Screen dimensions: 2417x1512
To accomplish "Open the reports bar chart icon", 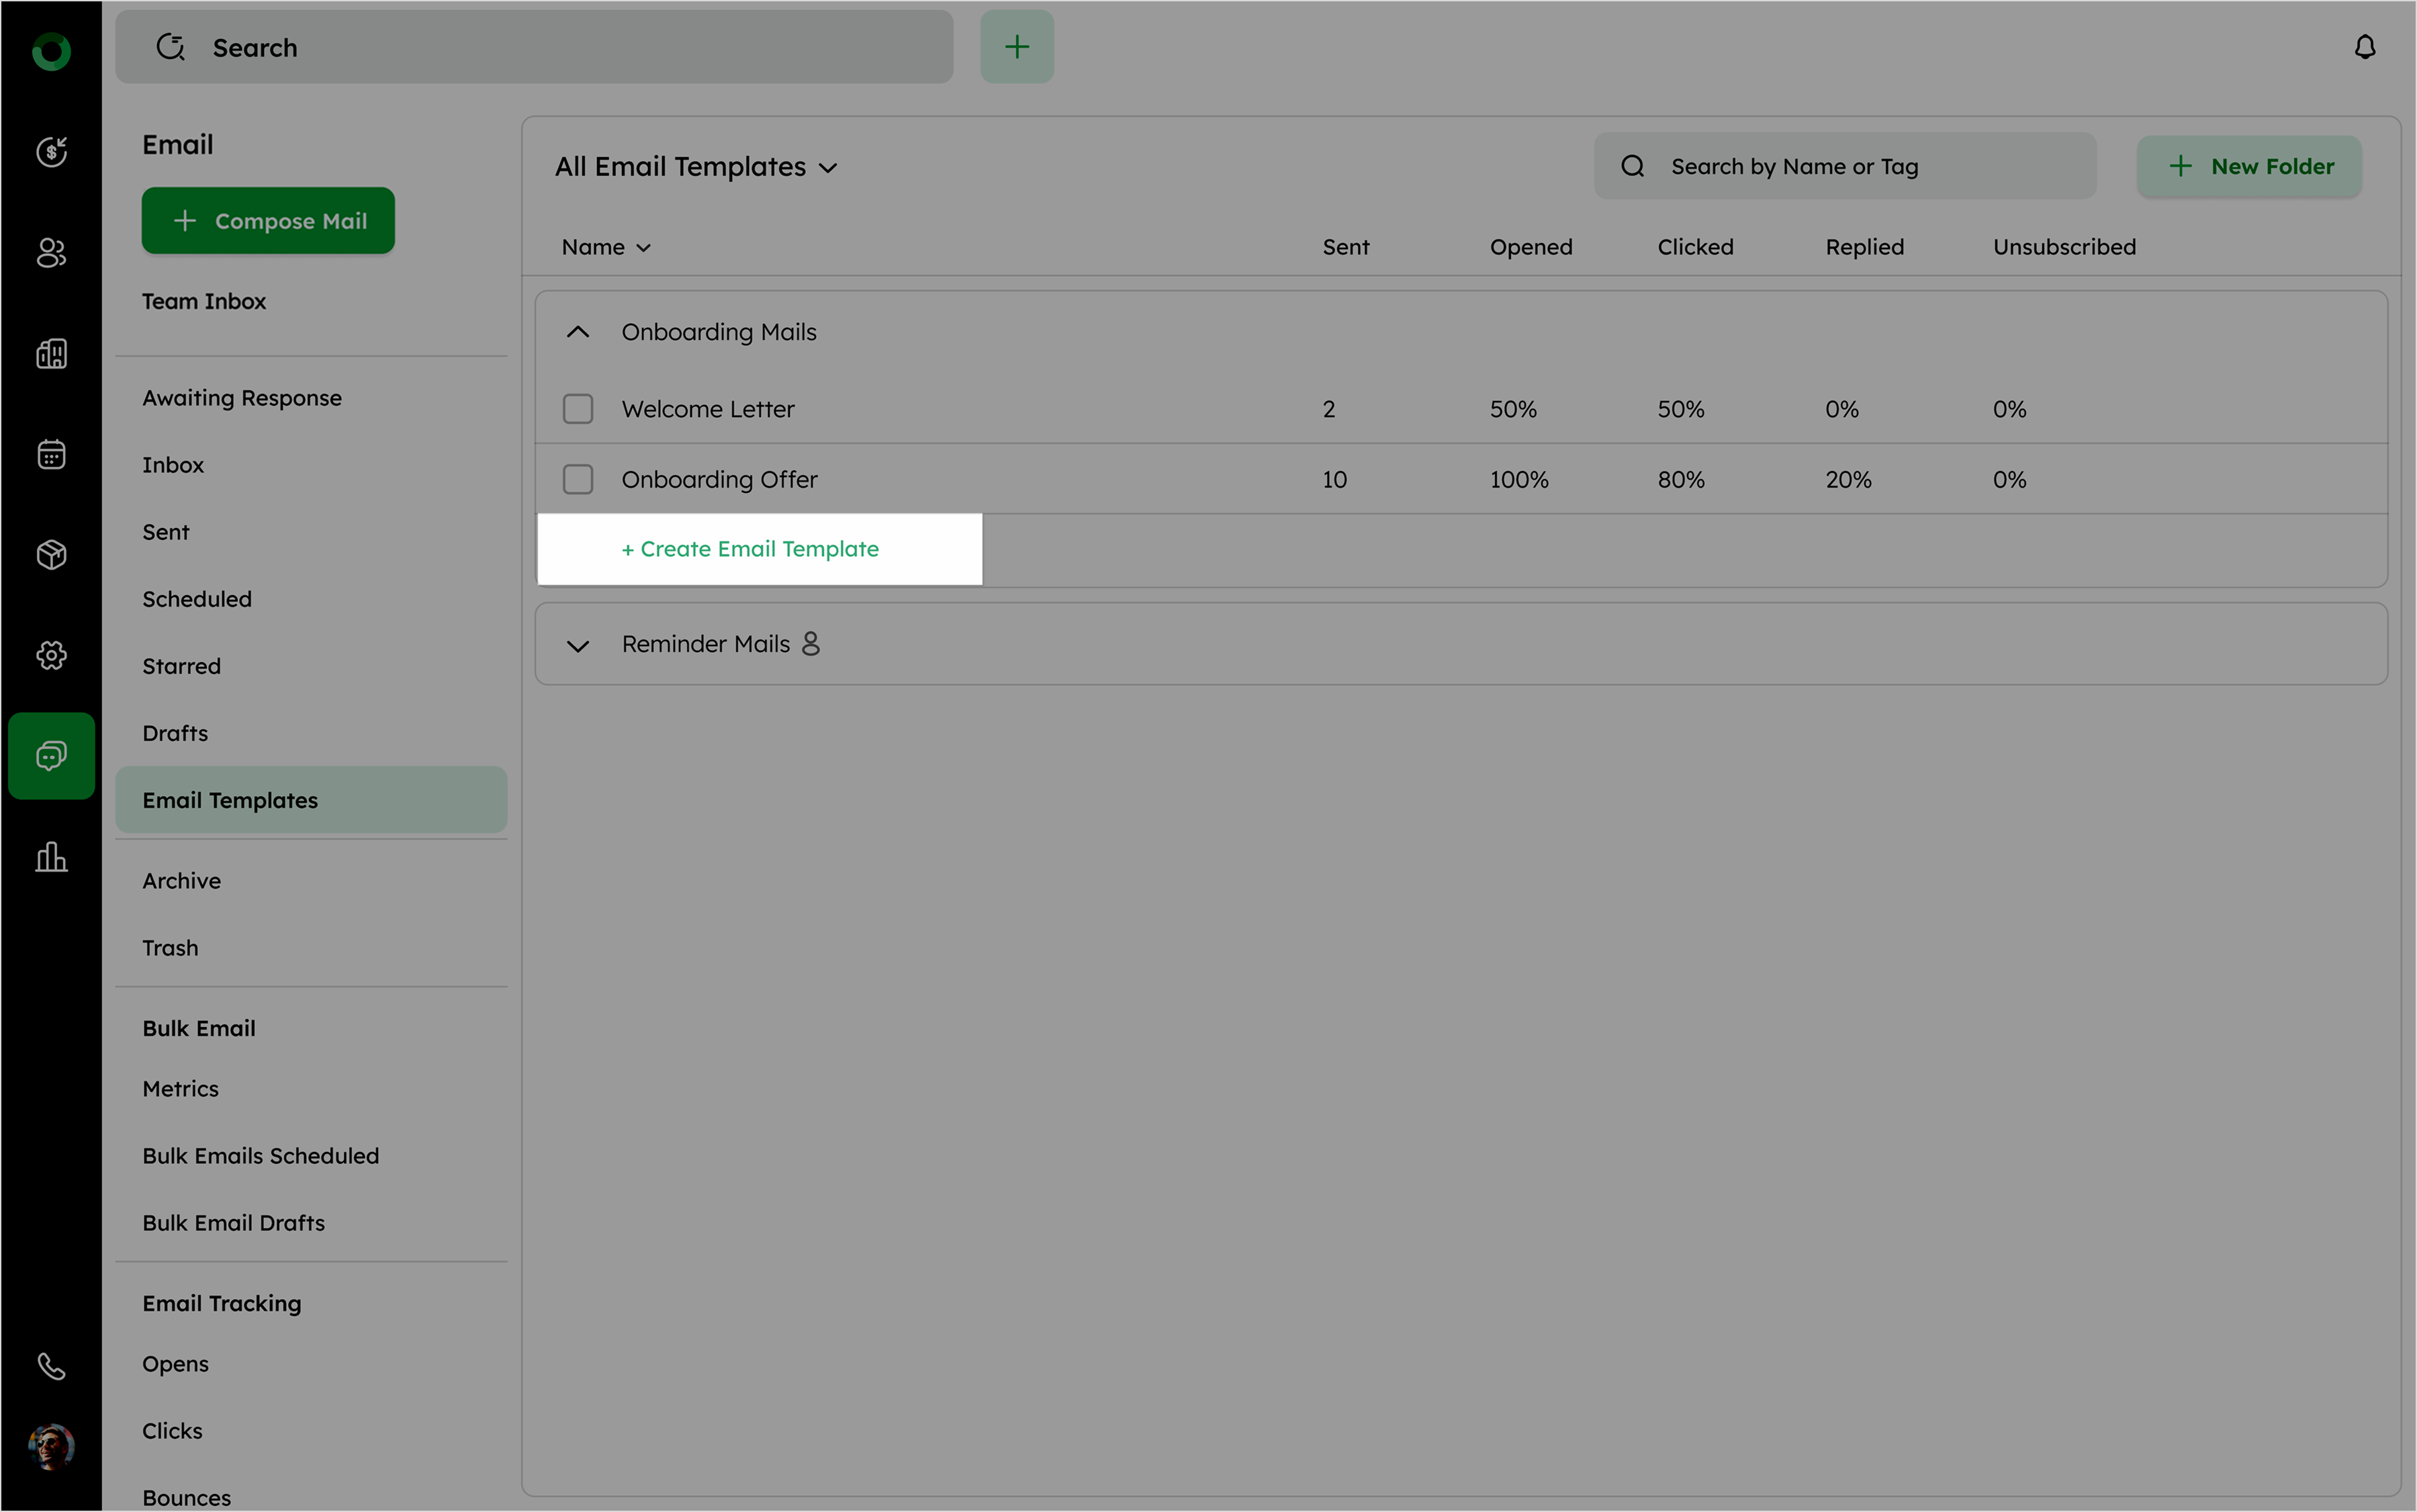I will point(51,857).
